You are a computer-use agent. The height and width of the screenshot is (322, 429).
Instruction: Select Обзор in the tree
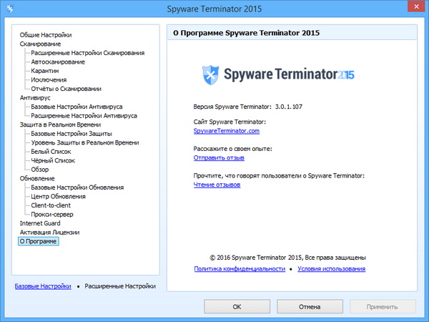pyautogui.click(x=39, y=170)
